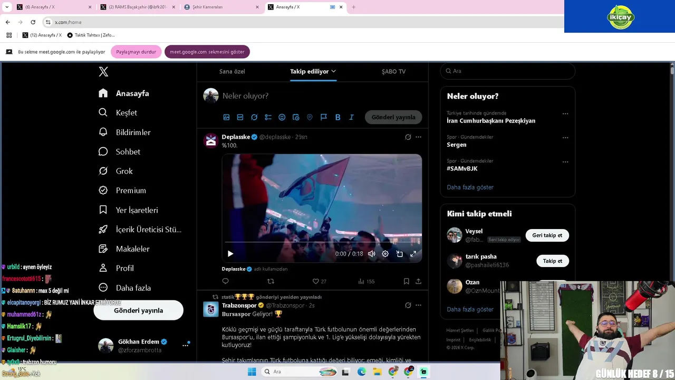The width and height of the screenshot is (675, 380).
Task: Switch to RAMS Başakşehir browser tab
Action: (x=137, y=7)
